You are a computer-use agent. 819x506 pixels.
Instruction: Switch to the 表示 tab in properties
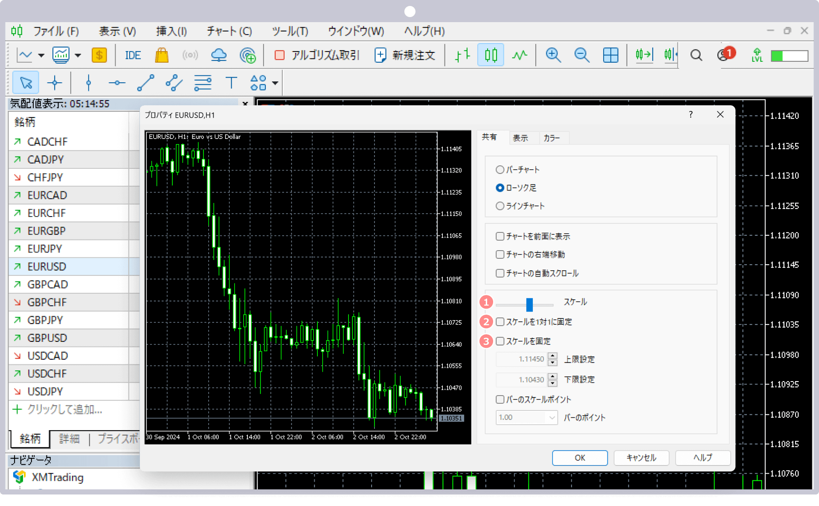point(520,138)
